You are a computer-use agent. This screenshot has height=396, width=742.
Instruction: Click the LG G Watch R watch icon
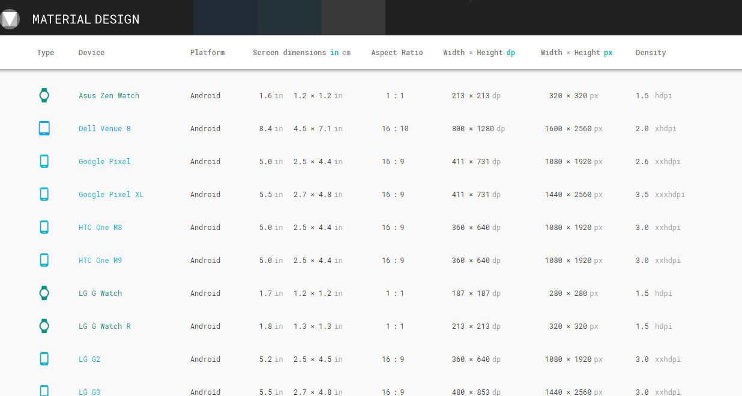pyautogui.click(x=44, y=326)
